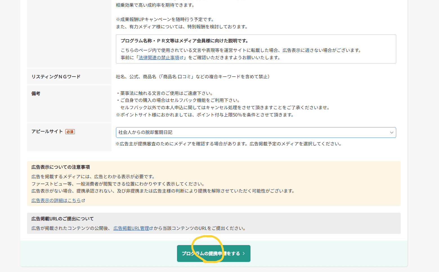Image resolution: width=439 pixels, height=272 pixels.
Task: Open the 広告掲載URL管理 link
Action: (x=131, y=228)
